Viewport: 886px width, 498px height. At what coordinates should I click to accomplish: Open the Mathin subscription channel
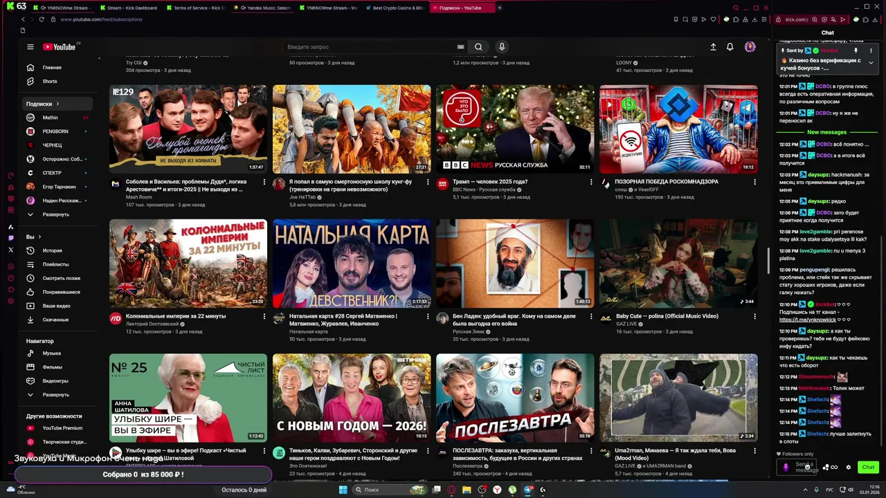coord(58,118)
